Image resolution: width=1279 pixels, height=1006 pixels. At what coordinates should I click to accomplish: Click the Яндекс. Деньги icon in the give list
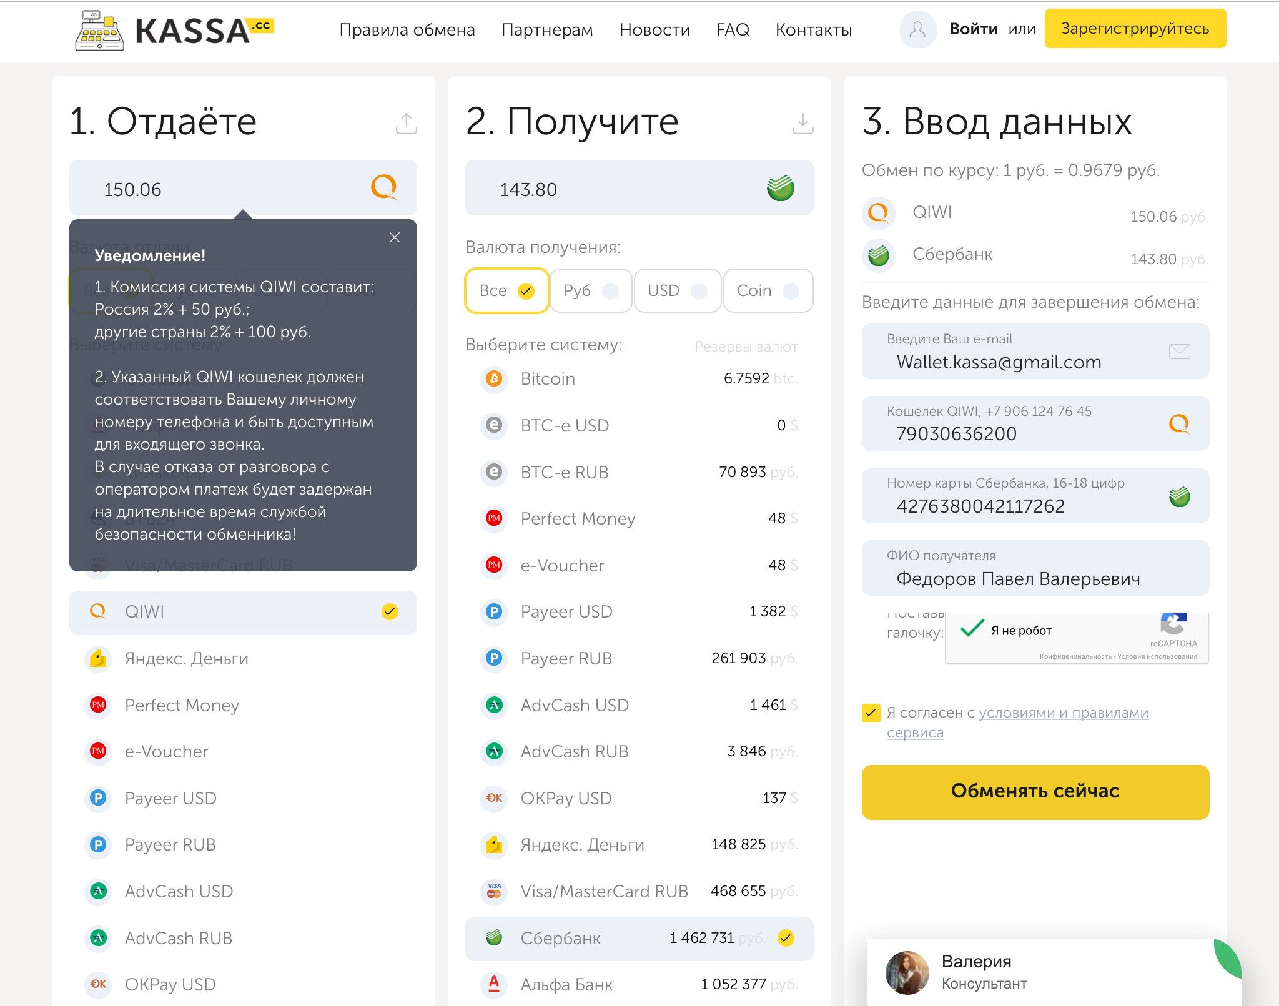98,658
